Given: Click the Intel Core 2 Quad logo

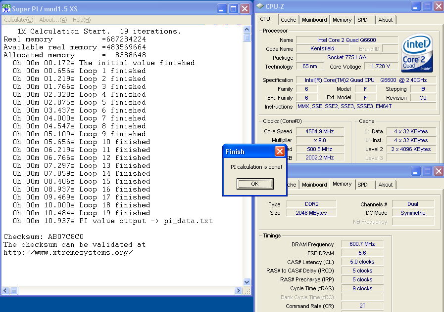Looking at the screenshot, I should coord(417,53).
